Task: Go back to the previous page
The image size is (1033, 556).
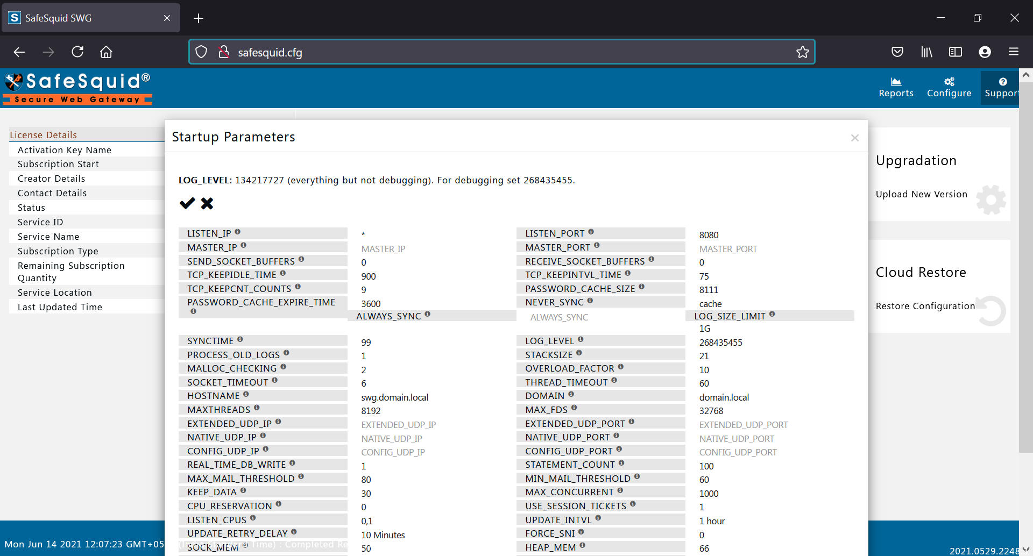Action: [19, 52]
